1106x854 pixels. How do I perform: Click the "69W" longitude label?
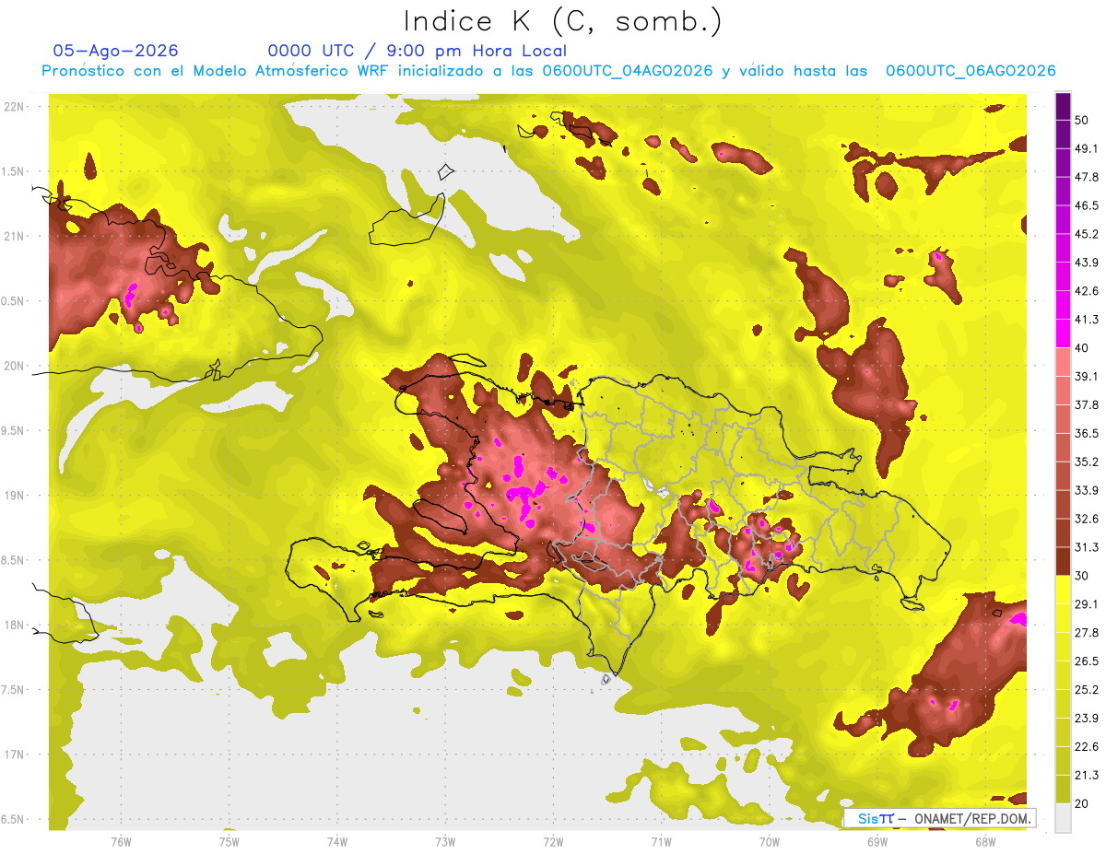point(877,841)
